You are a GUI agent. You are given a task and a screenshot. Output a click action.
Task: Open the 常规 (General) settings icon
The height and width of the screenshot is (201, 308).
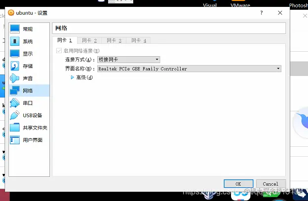pyautogui.click(x=15, y=29)
